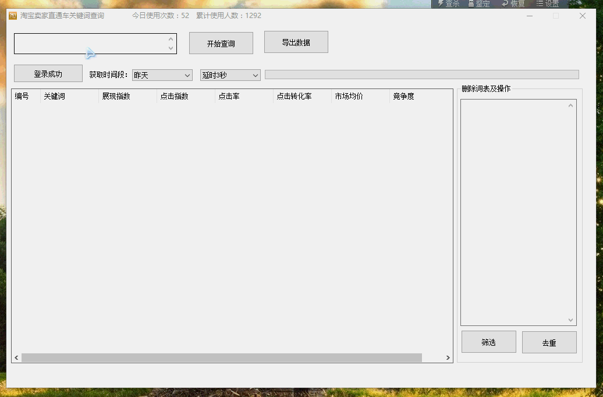Click the query progress bar
The height and width of the screenshot is (397, 603).
click(x=421, y=75)
